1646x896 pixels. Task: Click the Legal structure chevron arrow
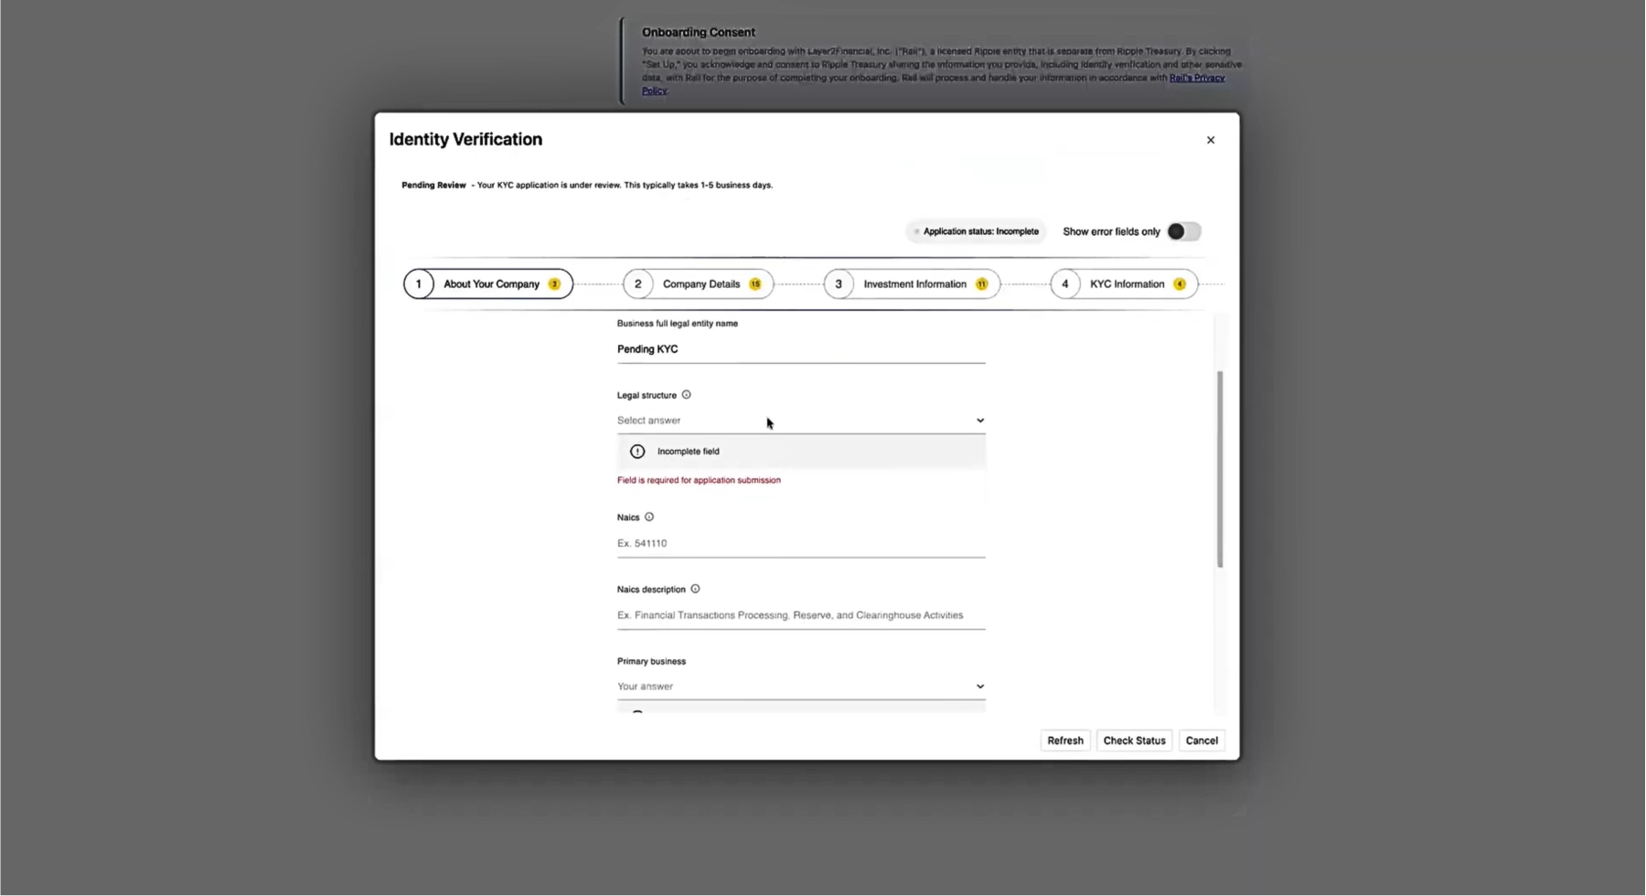[x=979, y=421]
